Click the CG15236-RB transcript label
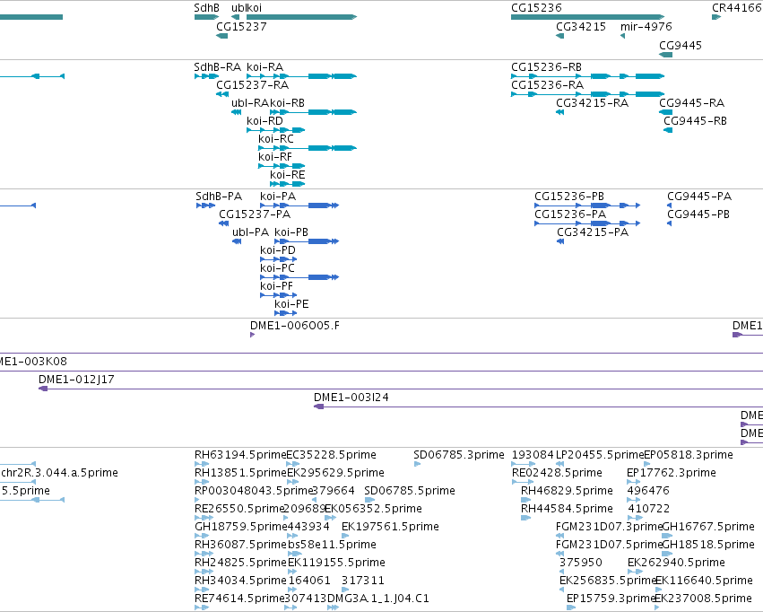 click(546, 66)
